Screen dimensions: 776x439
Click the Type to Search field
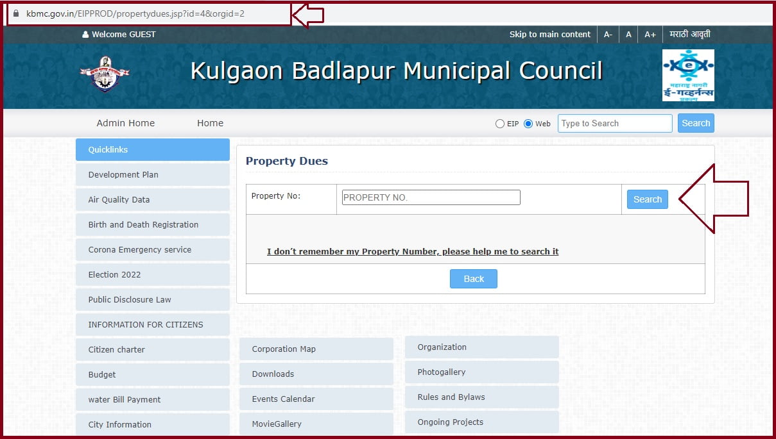[615, 123]
